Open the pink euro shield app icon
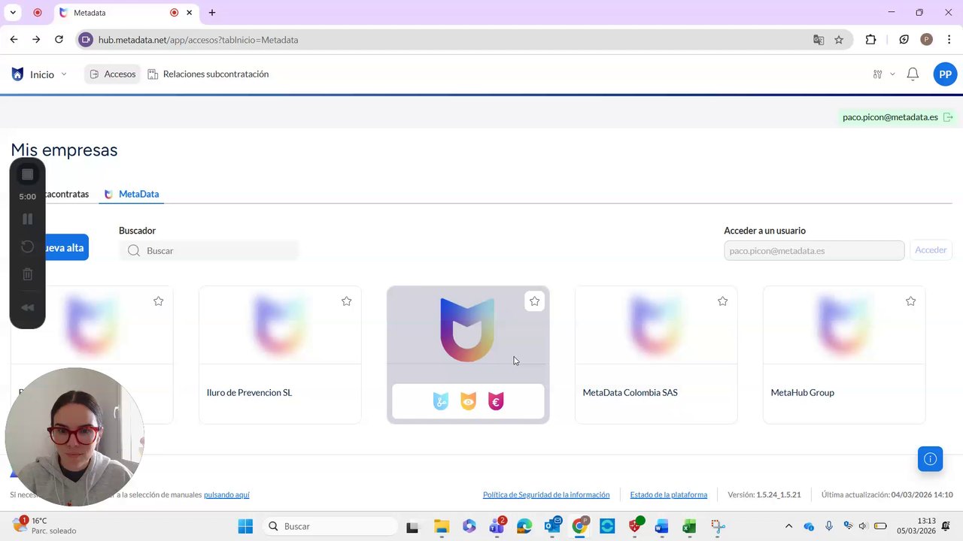963x541 pixels. [x=496, y=402]
